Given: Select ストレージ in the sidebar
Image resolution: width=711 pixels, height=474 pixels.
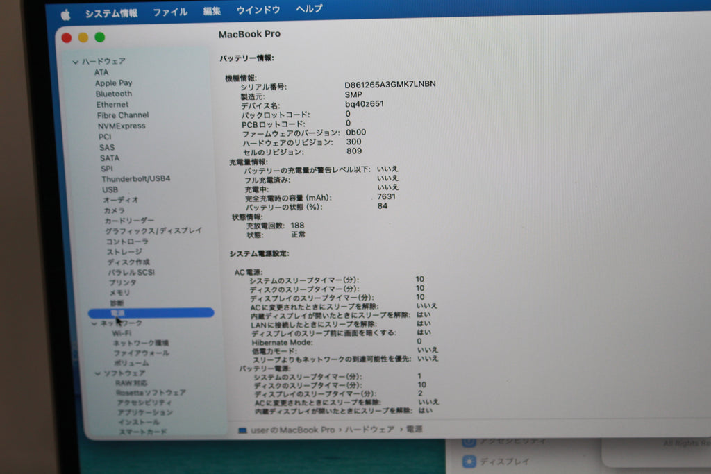Looking at the screenshot, I should pos(124,252).
